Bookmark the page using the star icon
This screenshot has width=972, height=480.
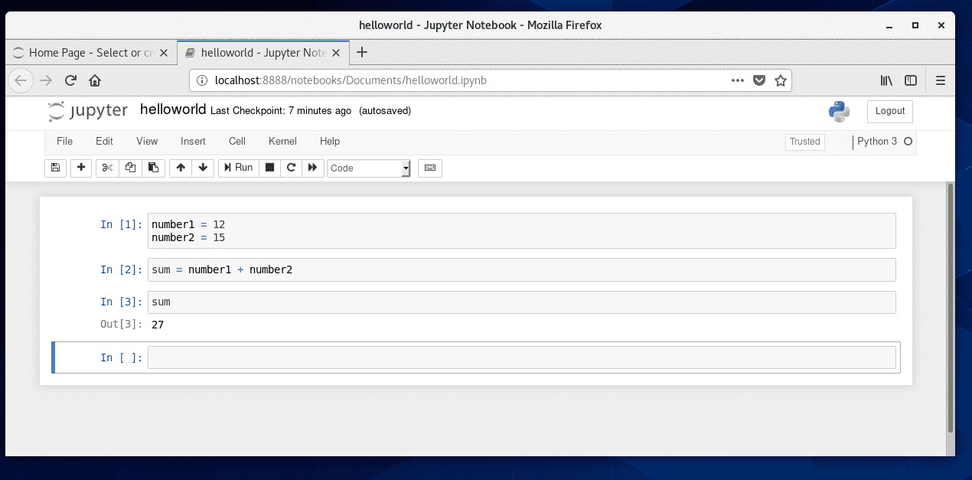click(780, 80)
